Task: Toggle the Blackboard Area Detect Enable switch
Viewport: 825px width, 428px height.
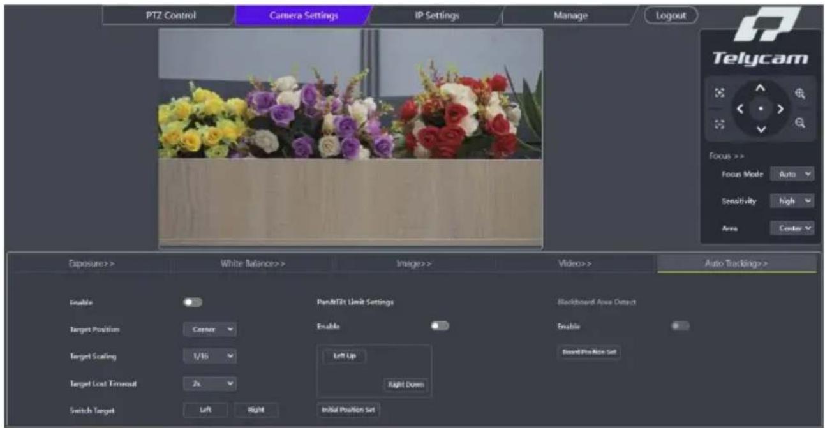Action: (x=681, y=326)
